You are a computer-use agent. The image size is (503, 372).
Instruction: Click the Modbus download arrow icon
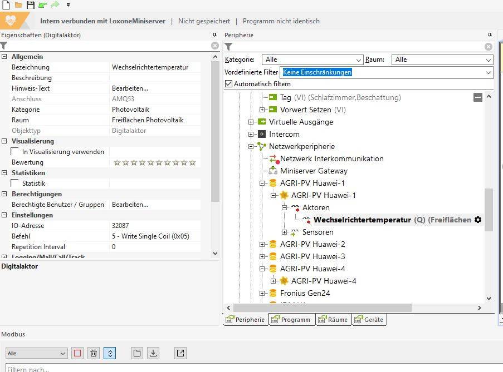pos(153,353)
